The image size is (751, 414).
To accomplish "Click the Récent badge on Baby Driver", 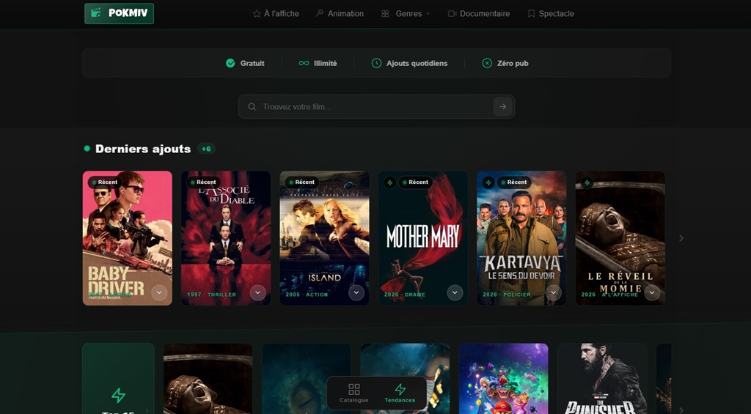I will click(105, 182).
